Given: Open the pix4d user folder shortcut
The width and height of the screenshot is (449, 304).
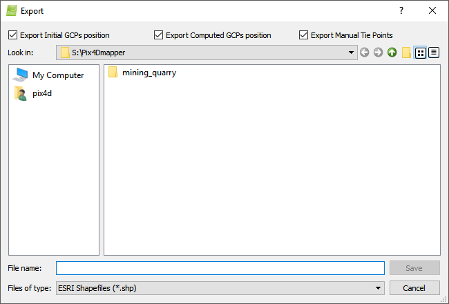Looking at the screenshot, I should [x=42, y=93].
